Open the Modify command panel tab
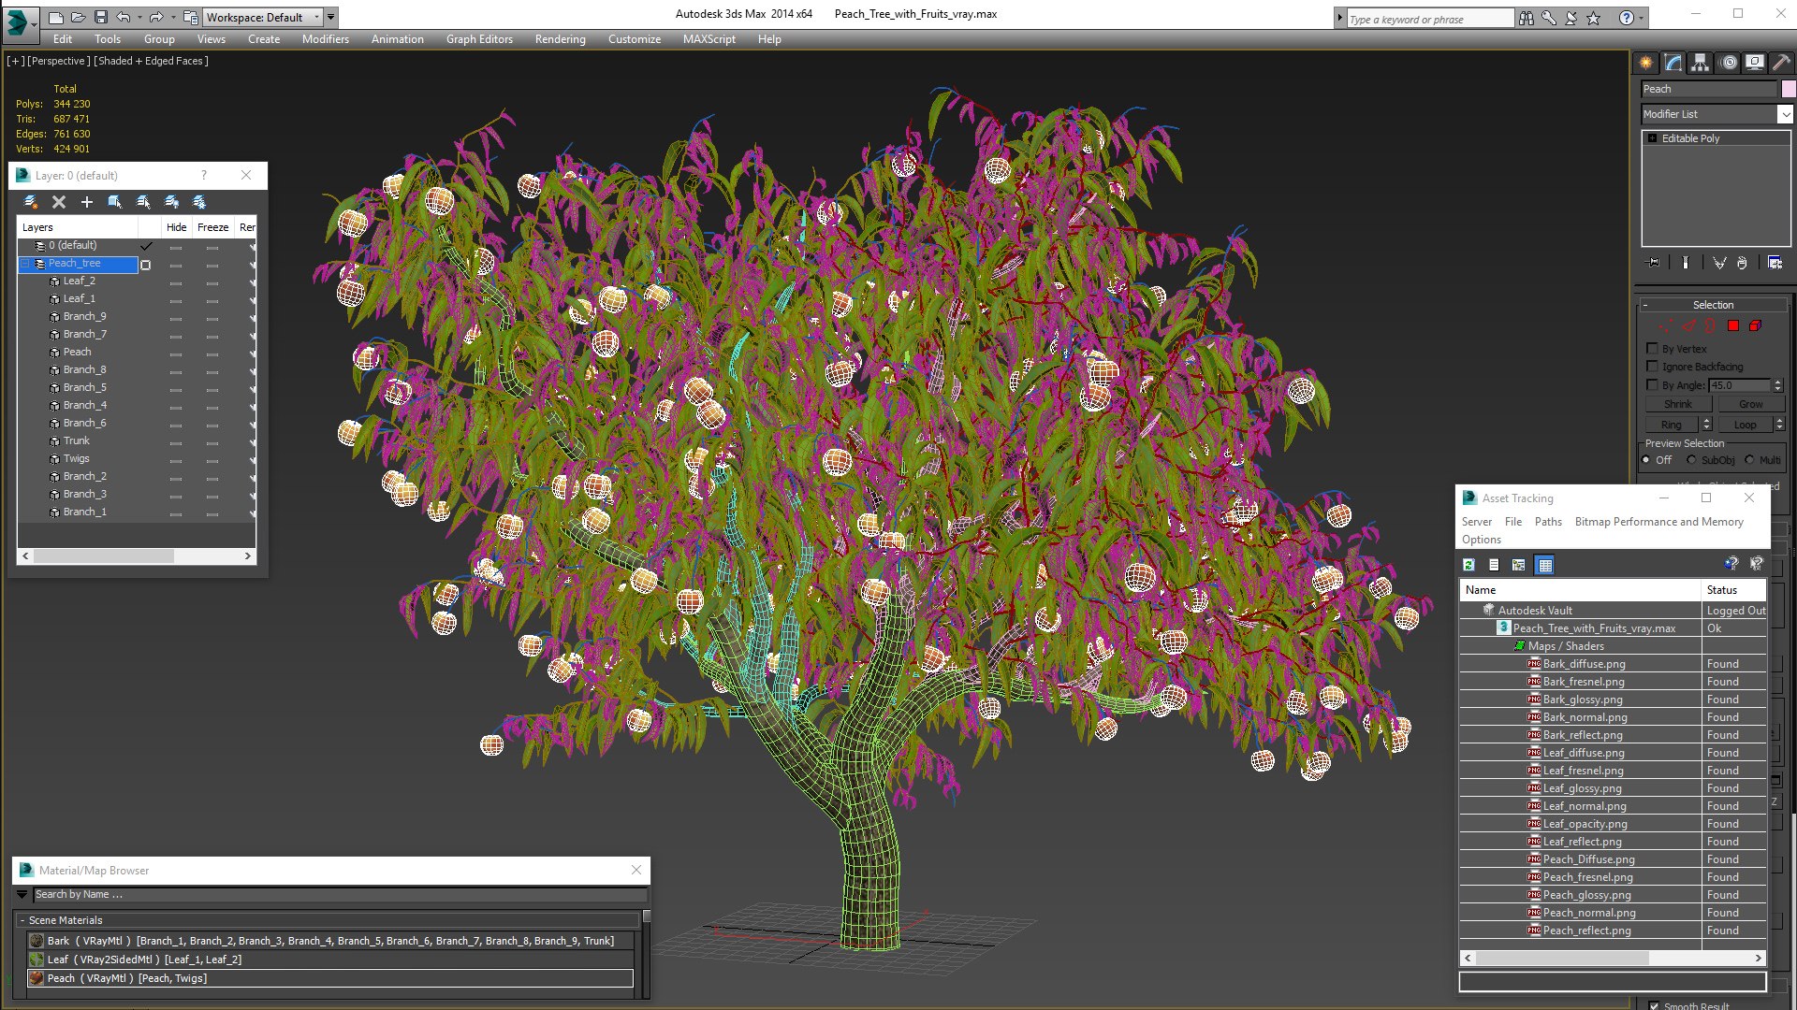 pos(1673,63)
